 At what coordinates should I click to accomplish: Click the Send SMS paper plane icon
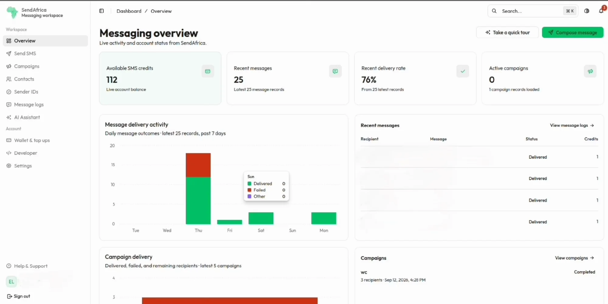9,54
